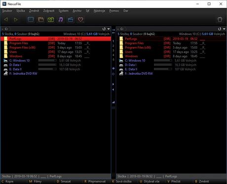Select number 5 on the middle strip
Screen dimensions: 227x184
click(113, 60)
